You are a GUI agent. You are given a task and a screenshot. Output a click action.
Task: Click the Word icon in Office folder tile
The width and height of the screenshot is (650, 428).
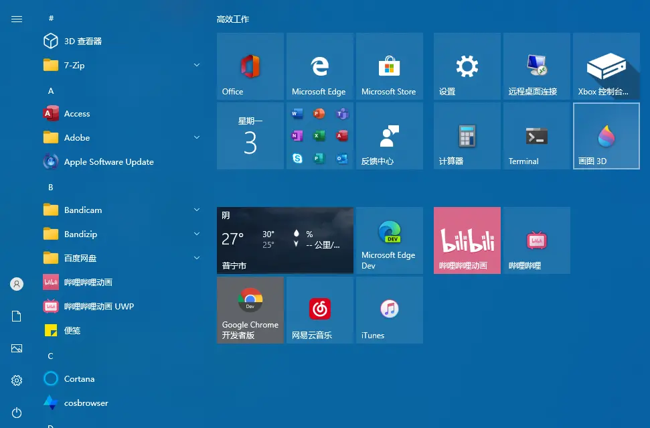297,113
